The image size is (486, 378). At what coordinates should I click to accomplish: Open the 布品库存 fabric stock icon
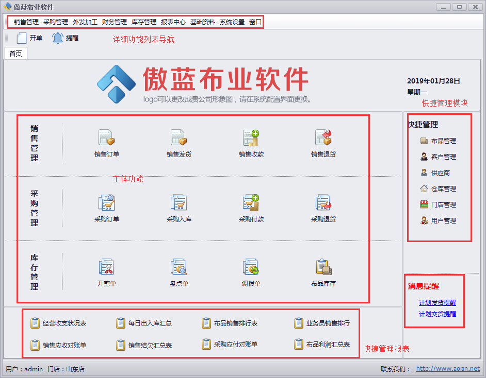click(x=323, y=267)
